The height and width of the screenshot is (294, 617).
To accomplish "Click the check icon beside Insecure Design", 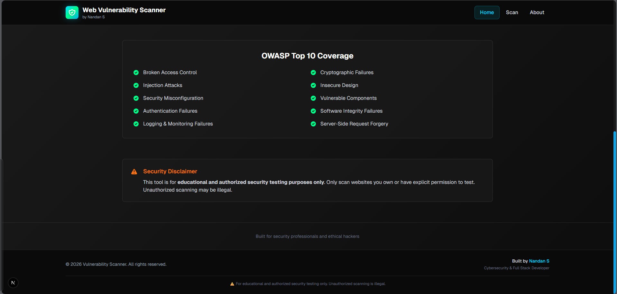I will pyautogui.click(x=313, y=85).
